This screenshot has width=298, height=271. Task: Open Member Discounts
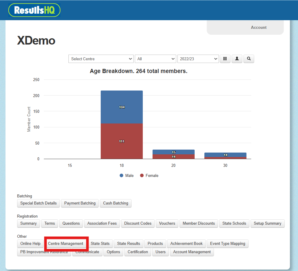[199, 224]
